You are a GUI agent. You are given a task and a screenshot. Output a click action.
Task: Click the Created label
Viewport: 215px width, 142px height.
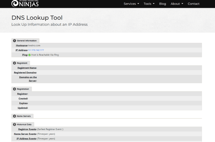(x=23, y=99)
